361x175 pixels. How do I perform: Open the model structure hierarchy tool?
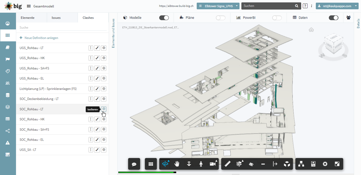(301, 164)
